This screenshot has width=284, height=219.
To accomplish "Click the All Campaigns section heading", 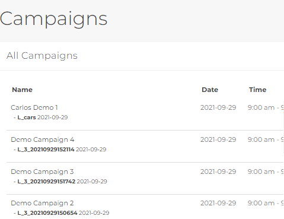I will pos(42,56).
